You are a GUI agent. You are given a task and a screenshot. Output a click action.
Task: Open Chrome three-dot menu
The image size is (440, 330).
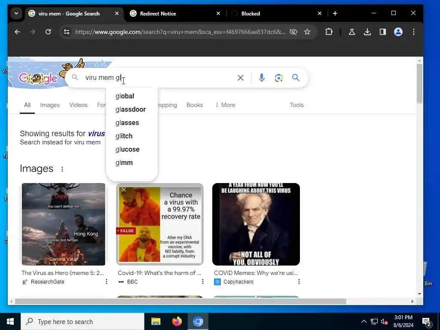(x=414, y=32)
